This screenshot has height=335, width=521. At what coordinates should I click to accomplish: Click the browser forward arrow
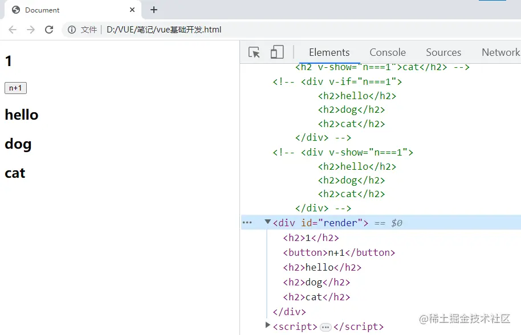[31, 30]
